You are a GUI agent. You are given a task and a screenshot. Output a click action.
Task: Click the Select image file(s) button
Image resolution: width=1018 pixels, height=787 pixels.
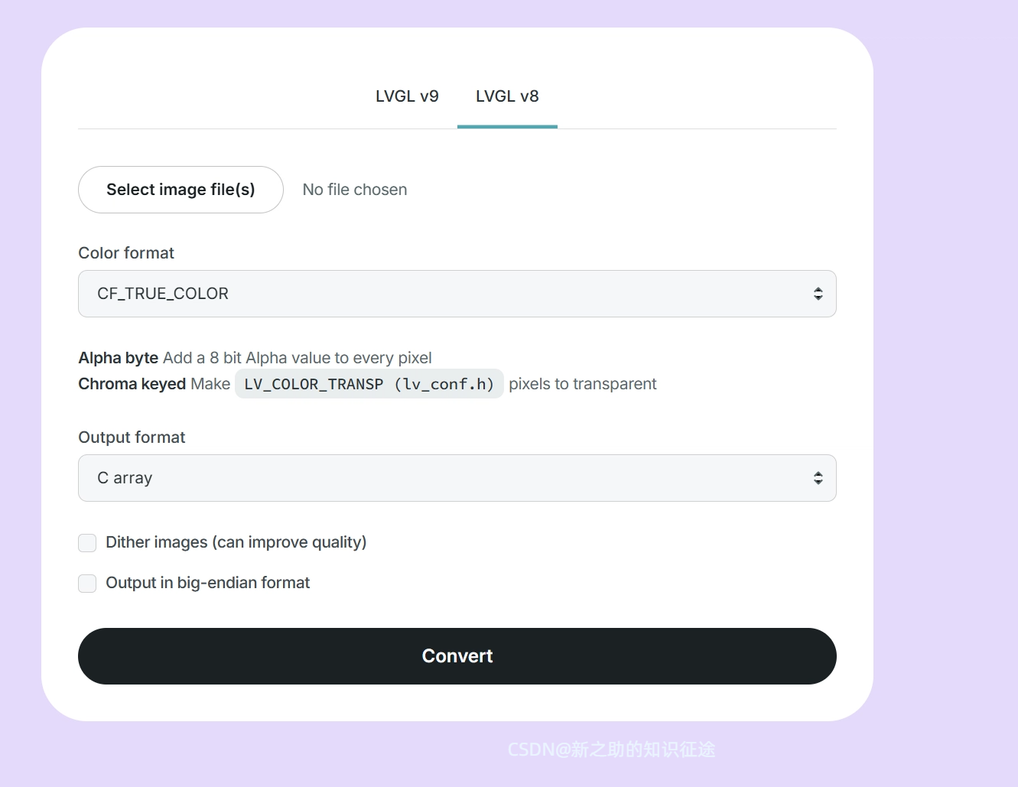tap(181, 189)
